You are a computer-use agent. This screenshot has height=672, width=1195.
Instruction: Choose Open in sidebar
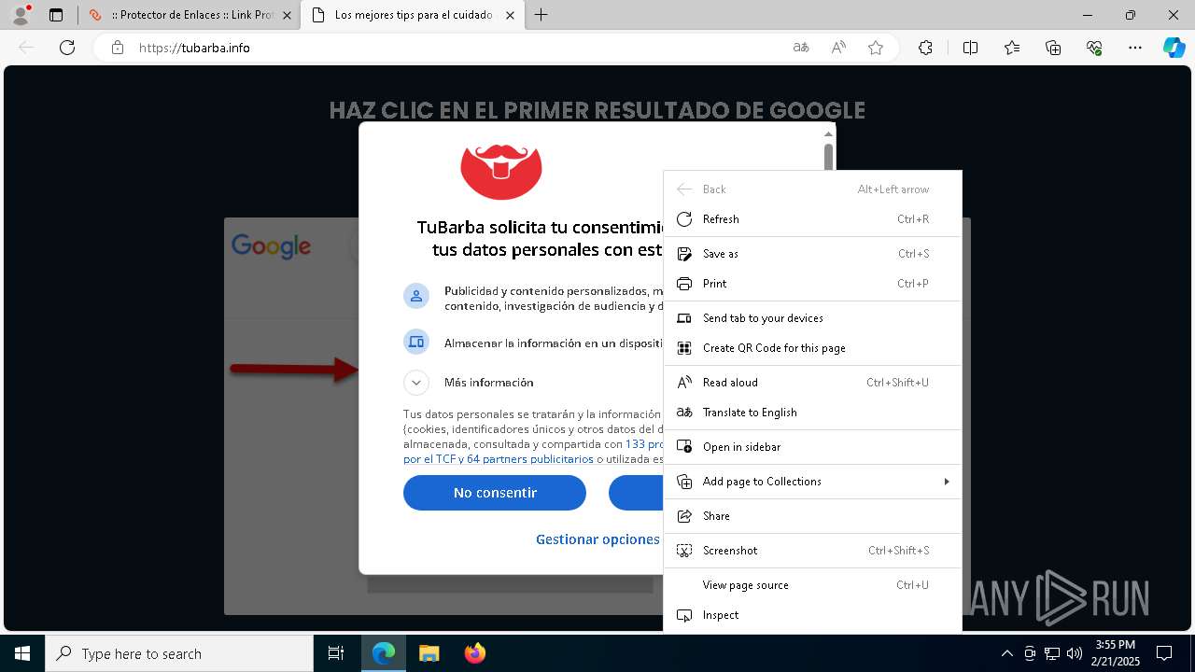click(x=812, y=447)
